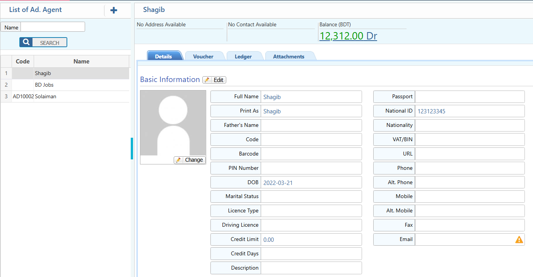Collapse the agent list using the blue side bar
The height and width of the screenshot is (277, 533).
[x=132, y=149]
